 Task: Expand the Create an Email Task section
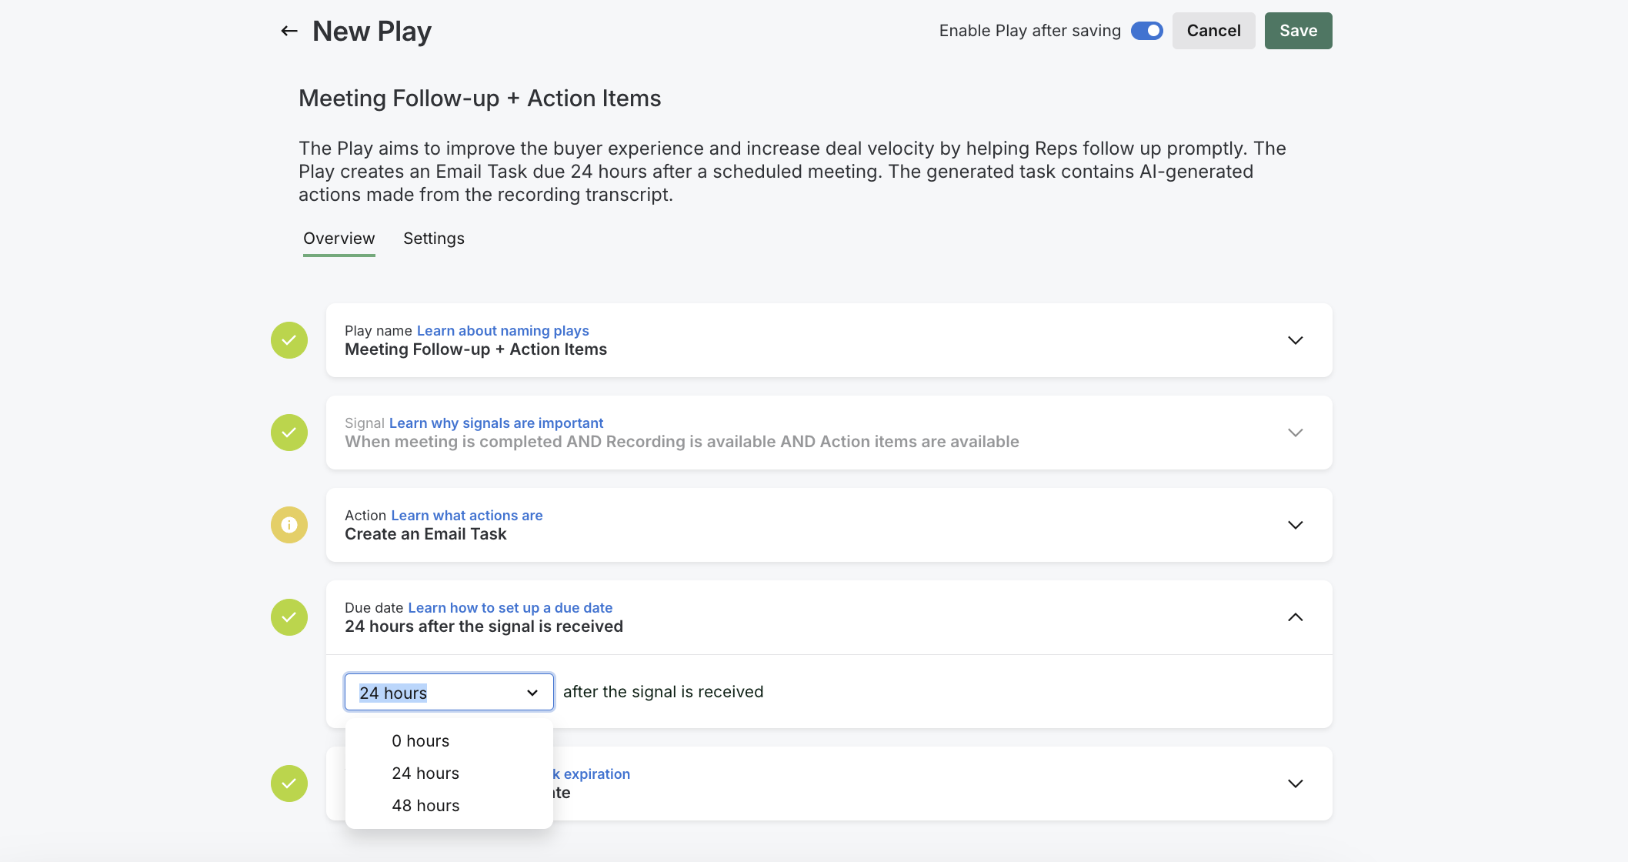tap(1295, 524)
